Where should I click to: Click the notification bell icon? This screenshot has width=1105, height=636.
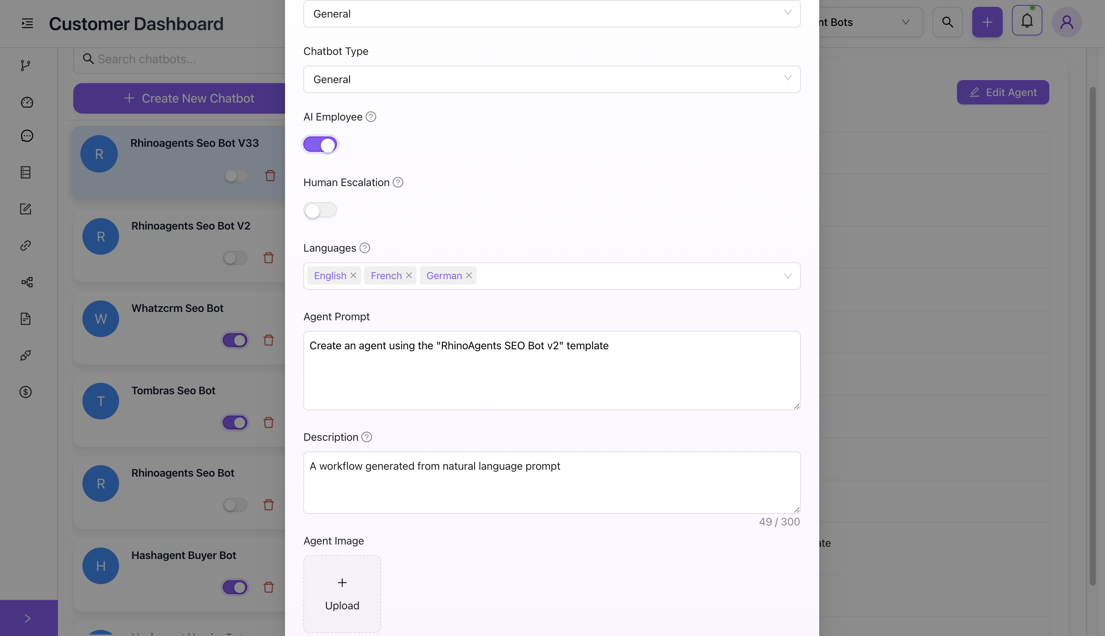1027,20
